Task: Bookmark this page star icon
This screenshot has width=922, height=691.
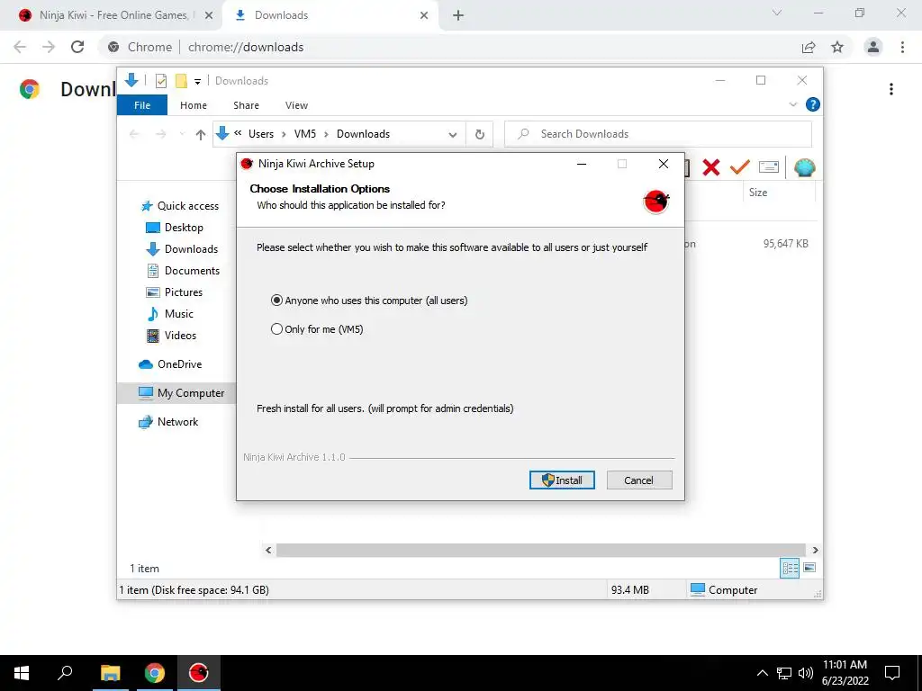Action: coord(837,47)
